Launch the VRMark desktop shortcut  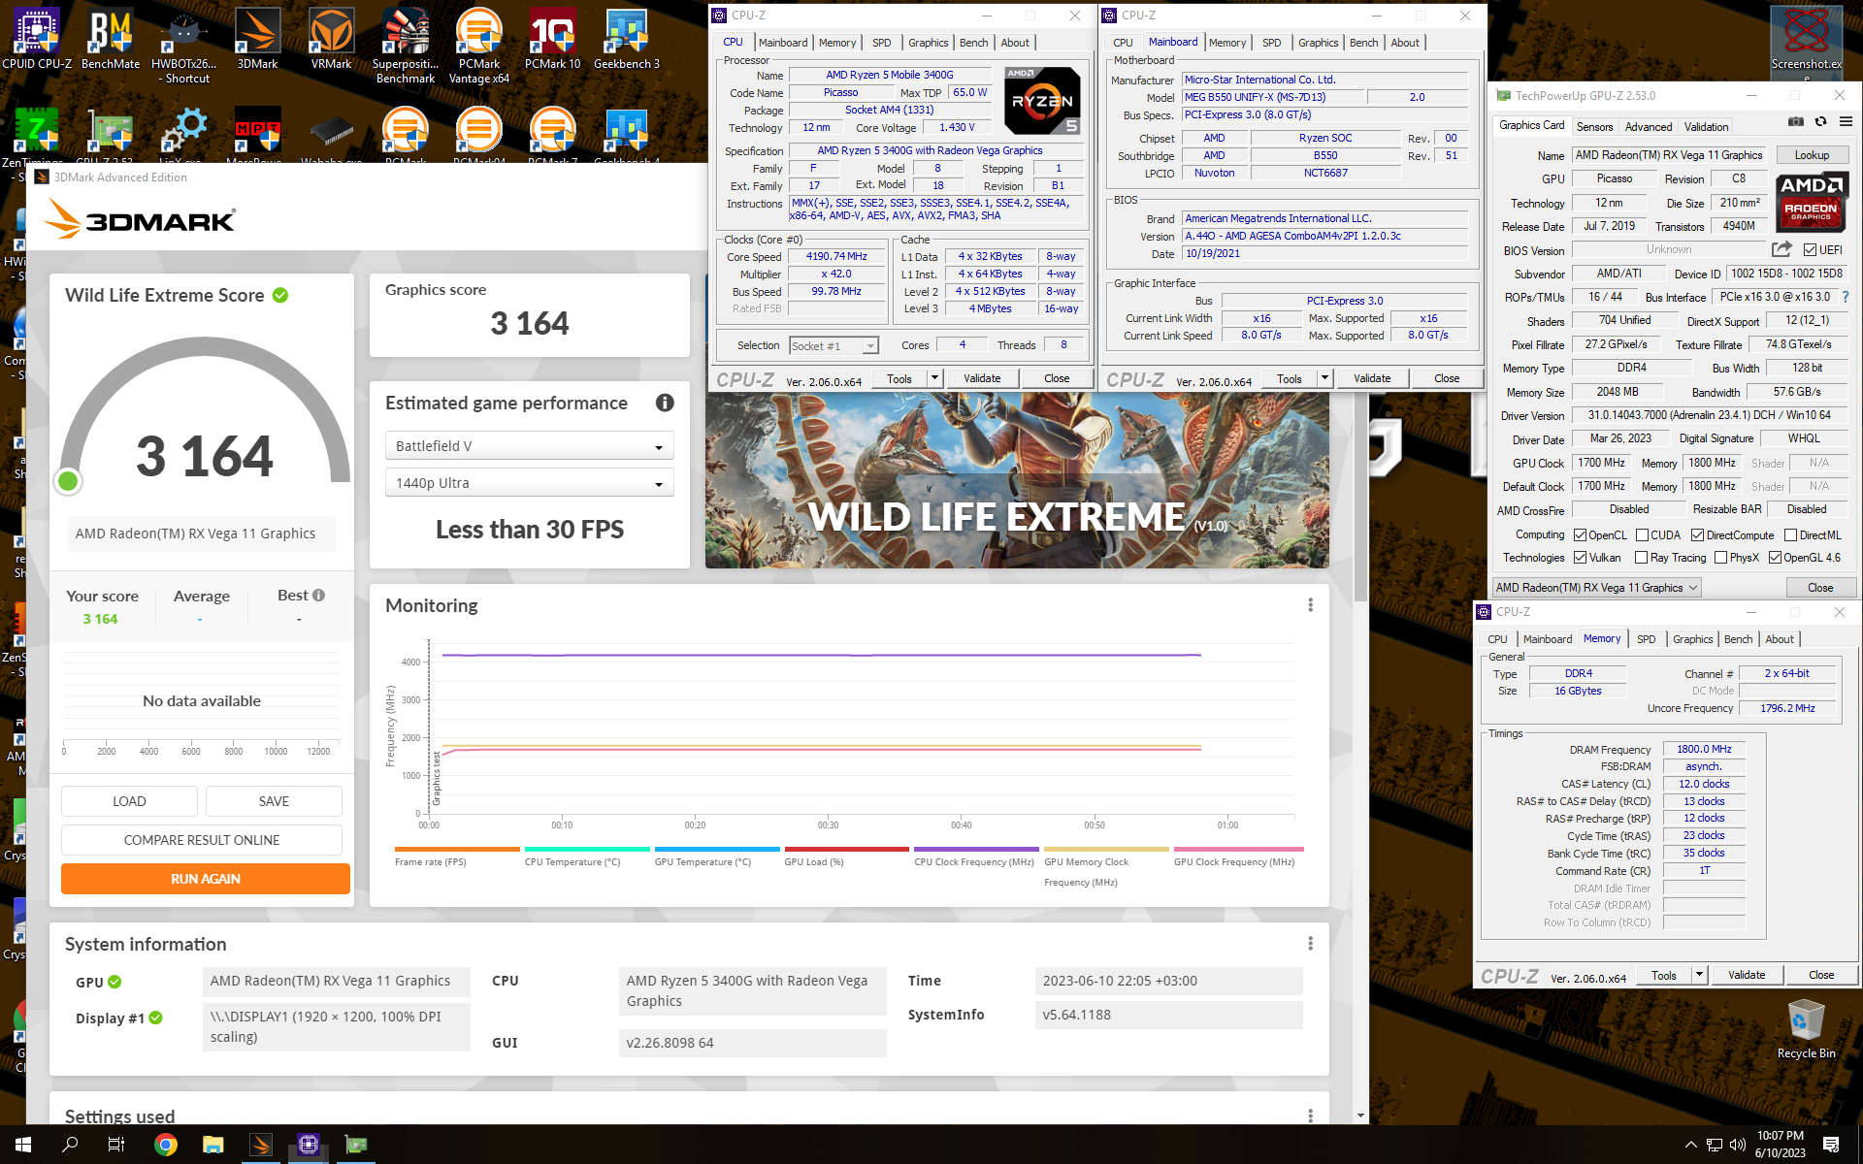coord(331,39)
